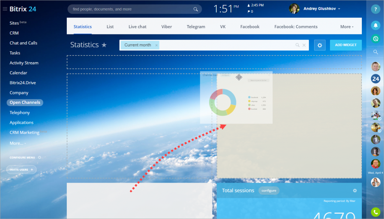This screenshot has height=219, width=384.
Task: Open Tasks in the left menu
Action: tap(15, 53)
